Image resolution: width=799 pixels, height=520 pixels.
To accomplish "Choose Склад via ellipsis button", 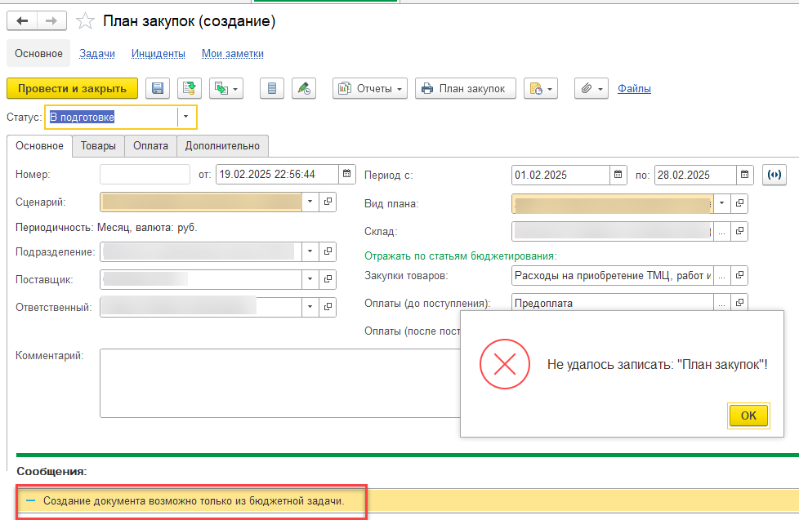I will pyautogui.click(x=721, y=231).
